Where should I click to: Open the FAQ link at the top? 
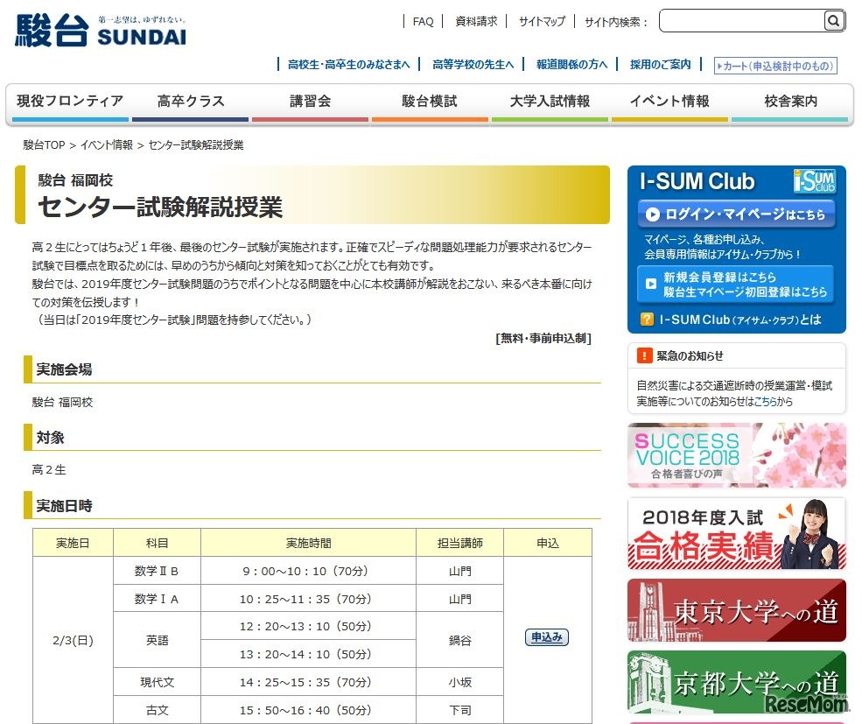click(x=423, y=21)
